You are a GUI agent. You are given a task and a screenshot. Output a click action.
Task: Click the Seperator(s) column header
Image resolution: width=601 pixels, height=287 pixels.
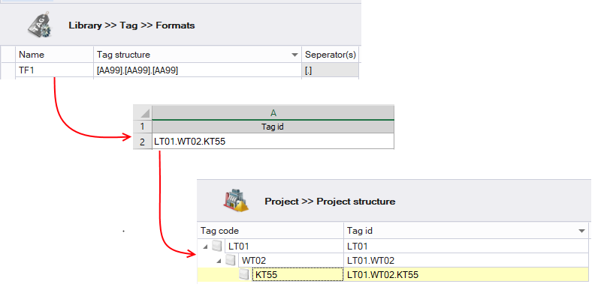pyautogui.click(x=331, y=55)
